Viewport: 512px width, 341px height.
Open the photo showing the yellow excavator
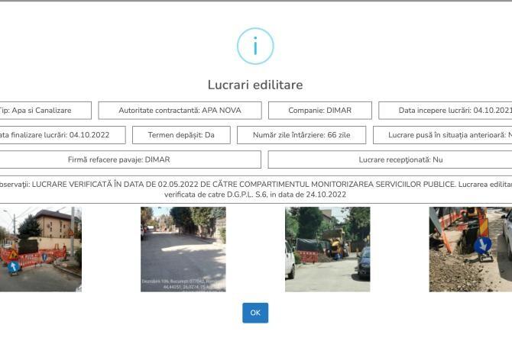pos(327,249)
